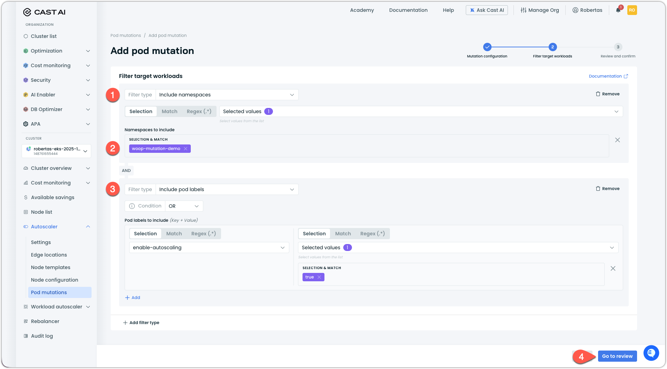
Task: Click the Autoscaler sidebar icon
Action: [26, 227]
